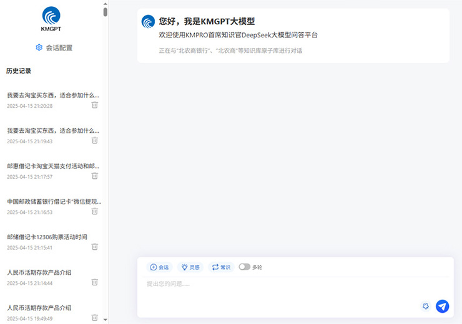Screen dimensions: 462x324
Task: Open history 中国邮政储蓄银行借记卡"微信提现
Action: [54, 201]
